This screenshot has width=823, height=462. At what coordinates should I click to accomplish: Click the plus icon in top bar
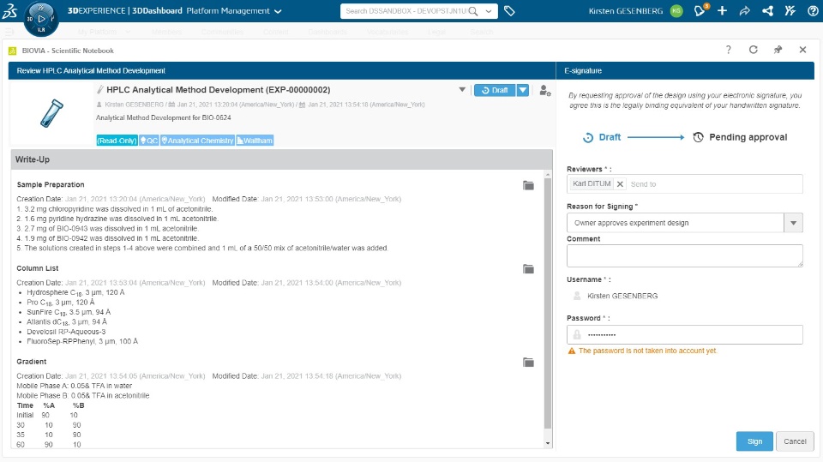pyautogui.click(x=723, y=11)
